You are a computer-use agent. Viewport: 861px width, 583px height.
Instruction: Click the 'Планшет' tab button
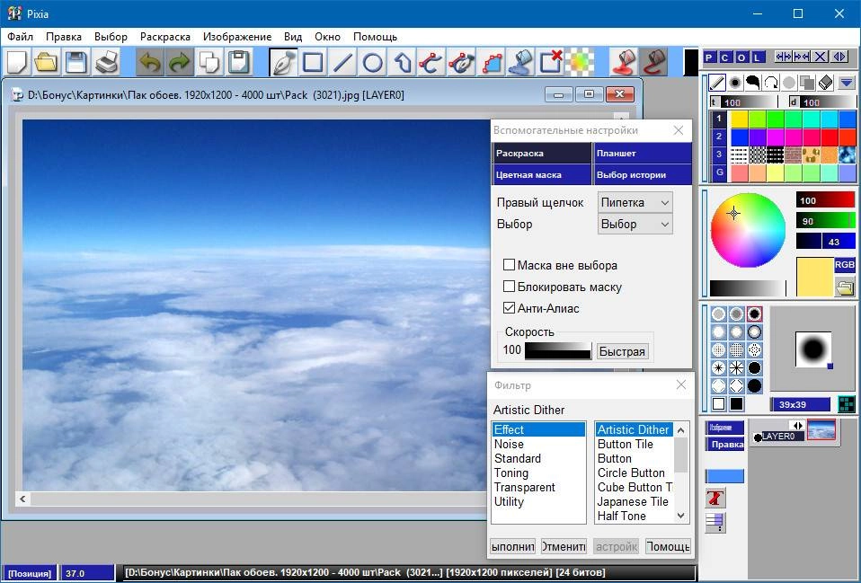[x=643, y=153]
